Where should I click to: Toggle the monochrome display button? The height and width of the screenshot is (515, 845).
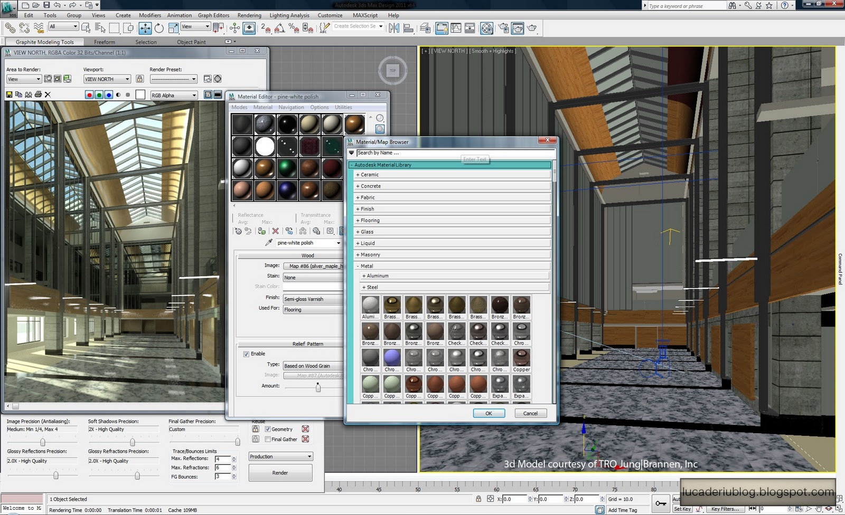(128, 95)
